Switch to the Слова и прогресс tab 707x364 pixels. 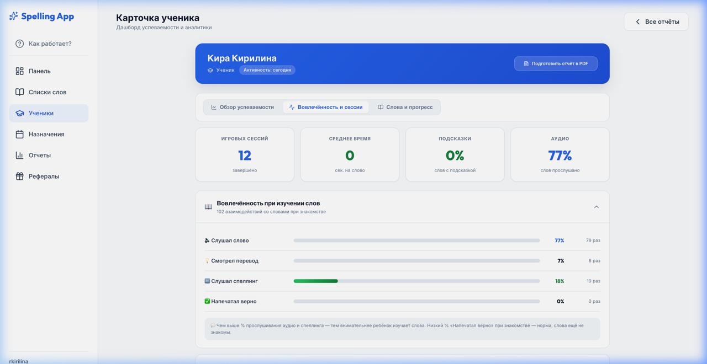pos(405,107)
